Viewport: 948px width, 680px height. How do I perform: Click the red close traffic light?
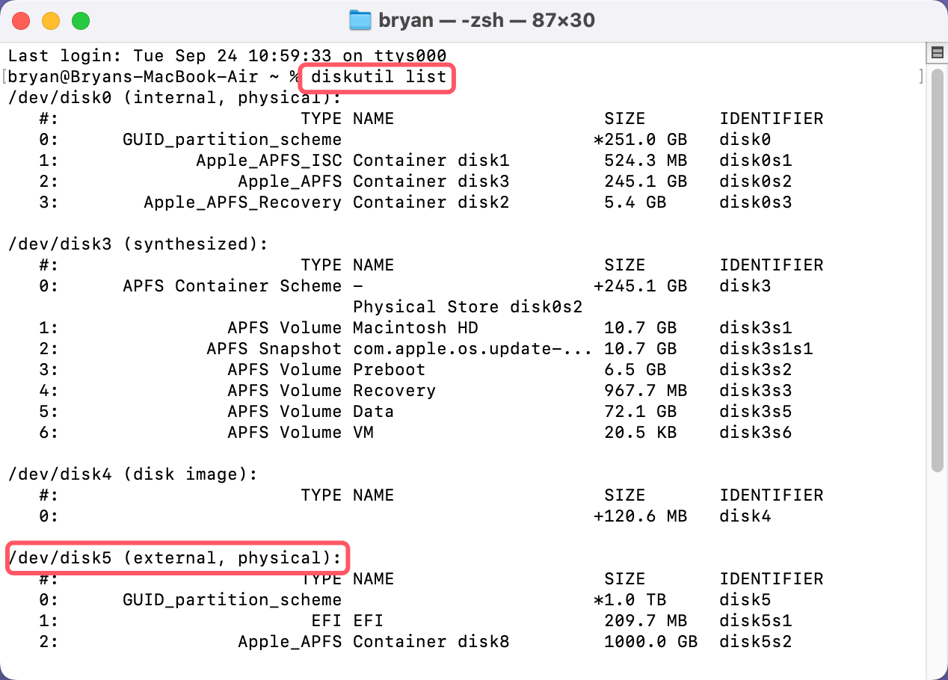(21, 20)
